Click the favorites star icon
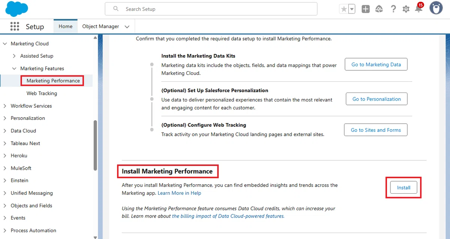Viewport: 450px width, 239px height. tap(344, 9)
